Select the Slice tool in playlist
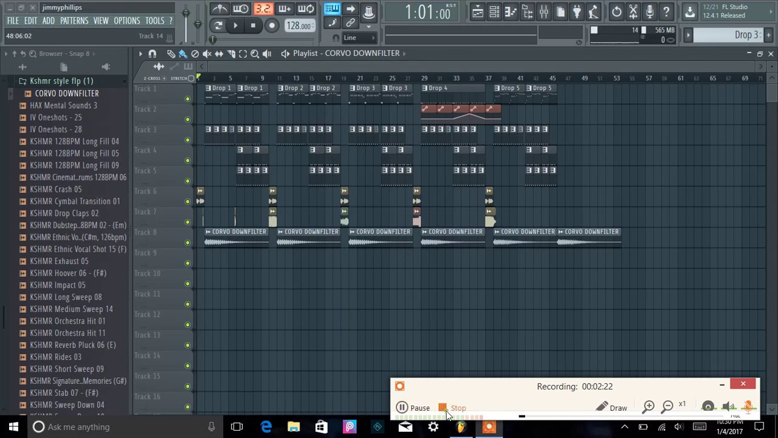 (231, 54)
